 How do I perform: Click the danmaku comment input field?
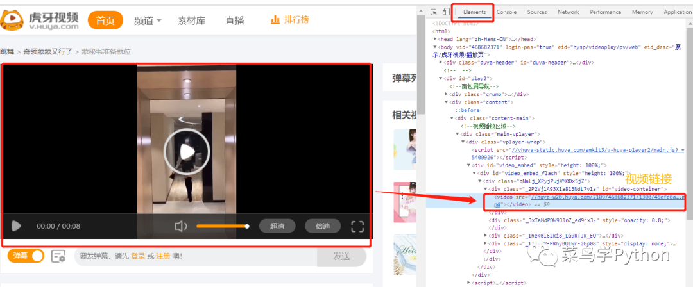click(x=195, y=256)
